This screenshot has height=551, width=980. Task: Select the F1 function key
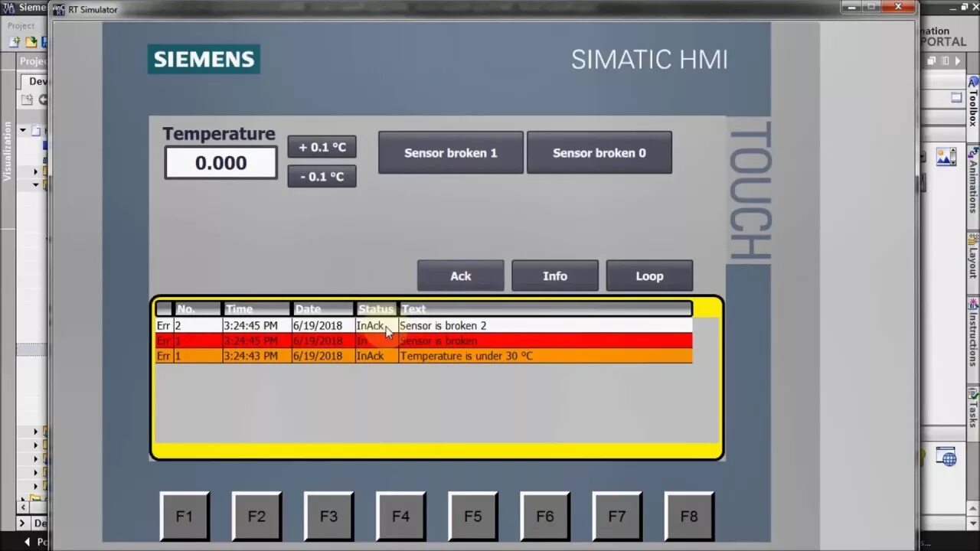click(185, 517)
